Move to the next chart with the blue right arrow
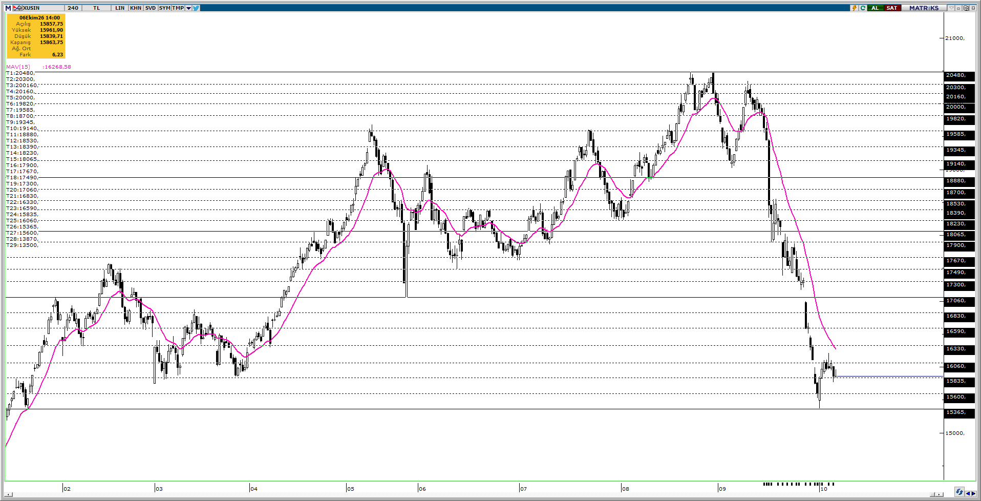This screenshot has height=501, width=981. point(973,493)
